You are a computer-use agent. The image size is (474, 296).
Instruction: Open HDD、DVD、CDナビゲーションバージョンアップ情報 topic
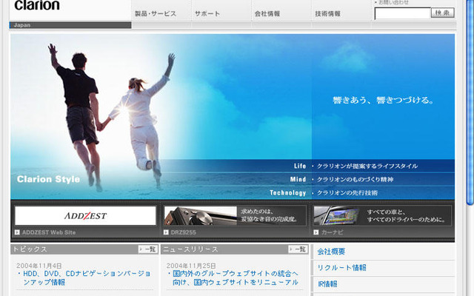(x=87, y=278)
